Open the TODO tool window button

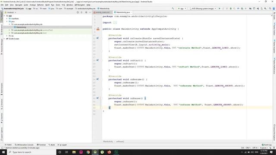[x=8, y=145]
